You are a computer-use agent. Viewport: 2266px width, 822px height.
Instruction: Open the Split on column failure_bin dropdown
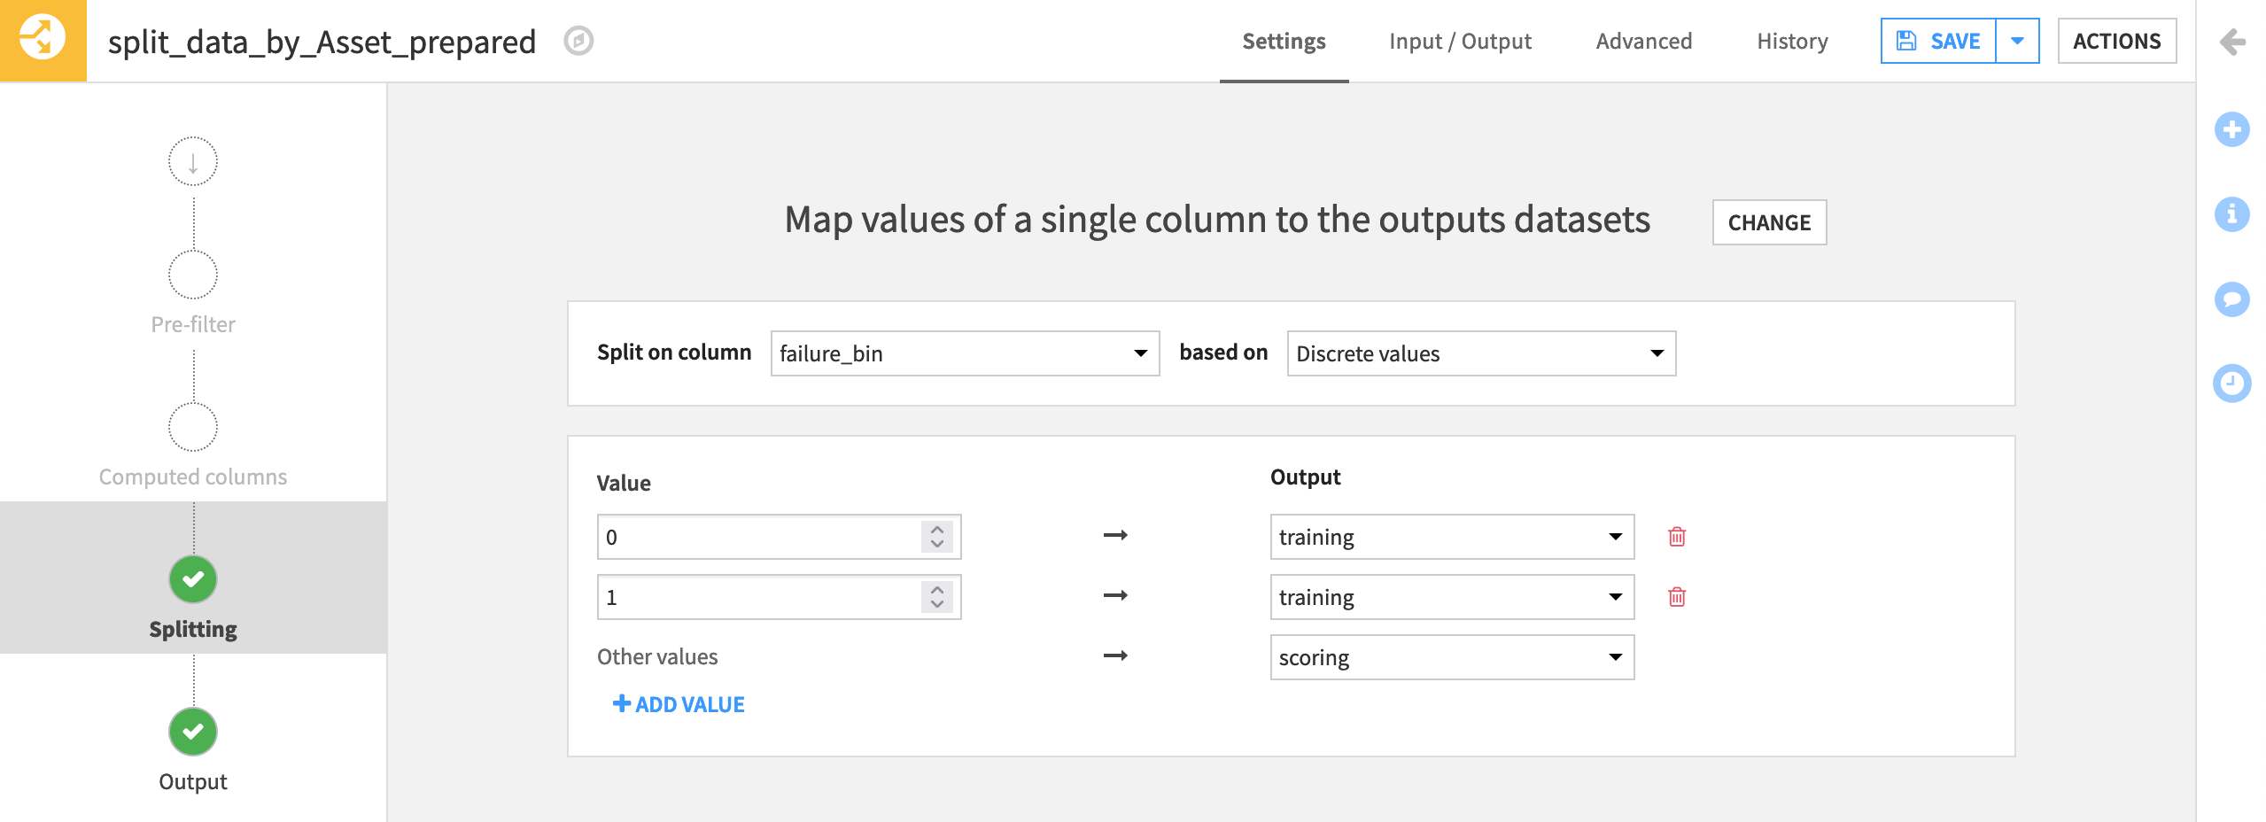click(x=965, y=353)
